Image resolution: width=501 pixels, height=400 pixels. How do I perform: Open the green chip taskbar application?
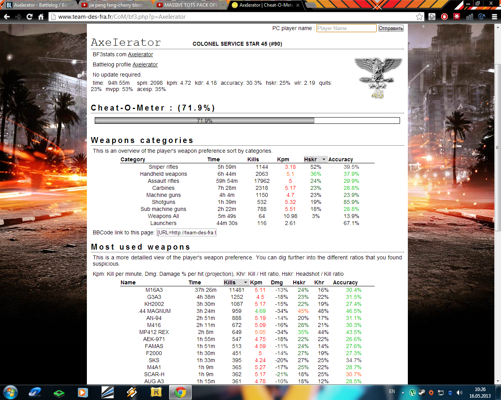(x=59, y=392)
